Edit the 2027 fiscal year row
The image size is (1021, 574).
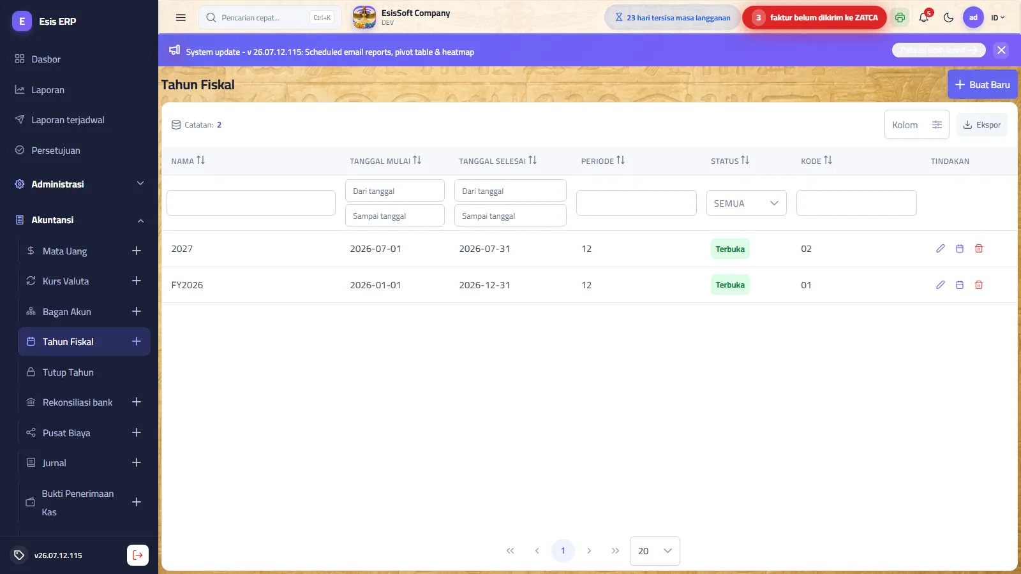[x=940, y=249]
